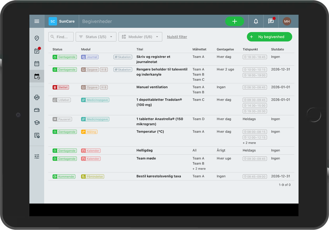Select the location pin icon in the sidebar
Viewport: 329px width, 230px height.
37,38
